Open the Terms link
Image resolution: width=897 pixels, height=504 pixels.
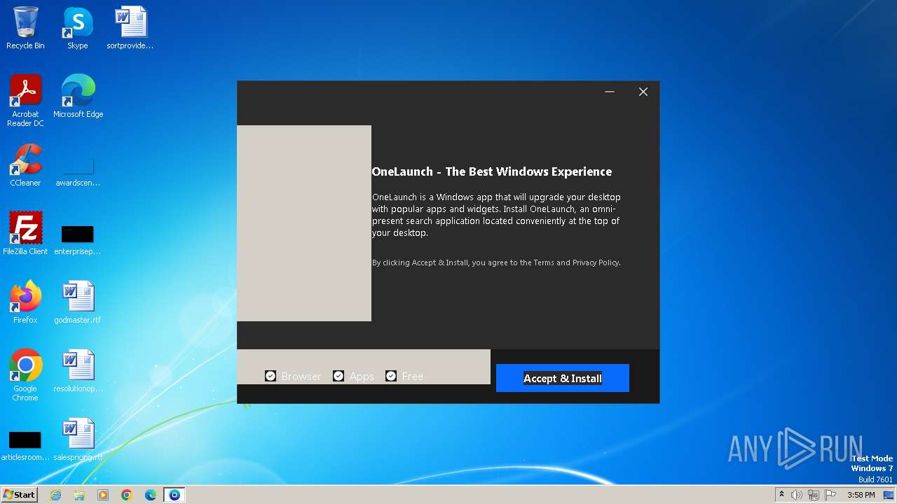coord(544,262)
